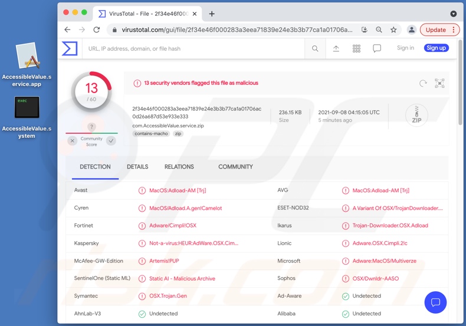Click the browser forward arrow

tap(82, 29)
